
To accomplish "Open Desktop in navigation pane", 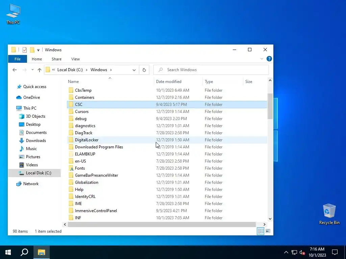I will pyautogui.click(x=33, y=124).
